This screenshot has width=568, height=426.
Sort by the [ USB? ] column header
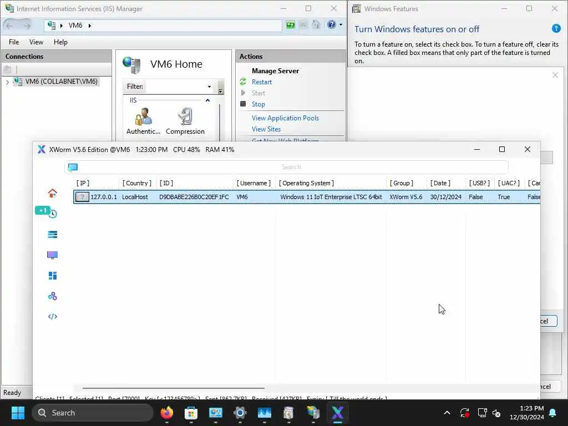click(x=479, y=183)
